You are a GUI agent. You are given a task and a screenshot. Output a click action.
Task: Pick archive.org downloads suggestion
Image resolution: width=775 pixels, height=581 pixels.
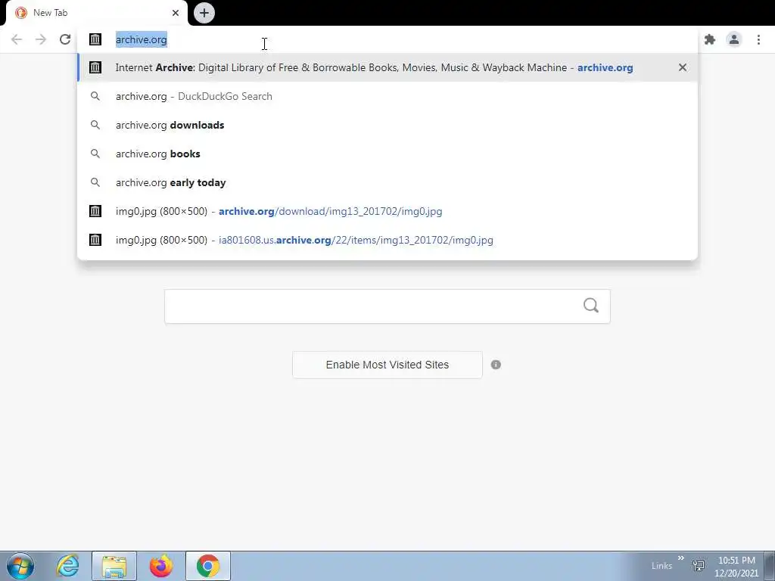click(x=387, y=125)
